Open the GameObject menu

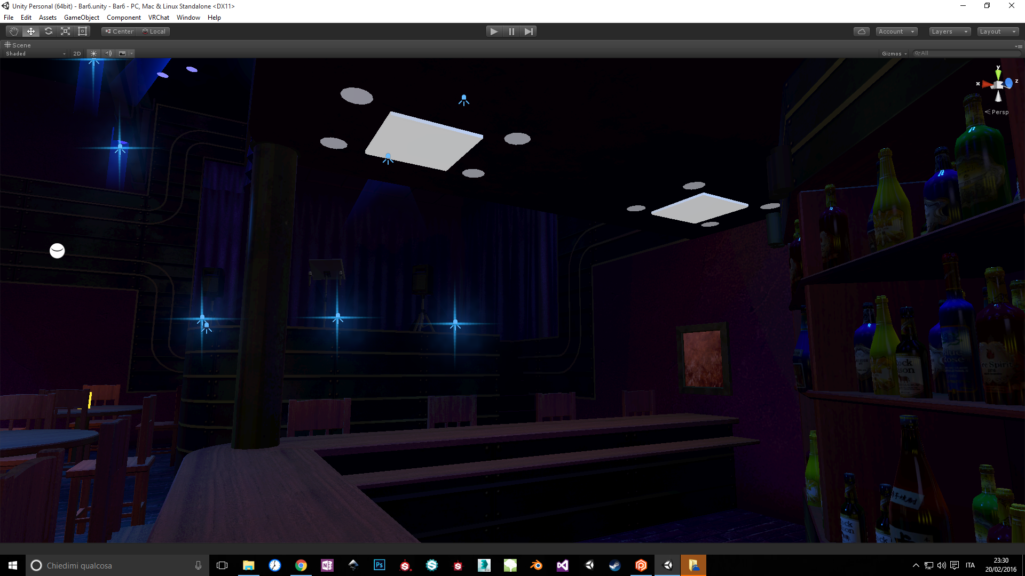tap(81, 18)
